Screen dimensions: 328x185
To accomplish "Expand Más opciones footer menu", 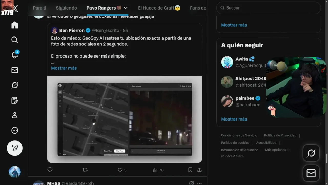I will [277, 150].
